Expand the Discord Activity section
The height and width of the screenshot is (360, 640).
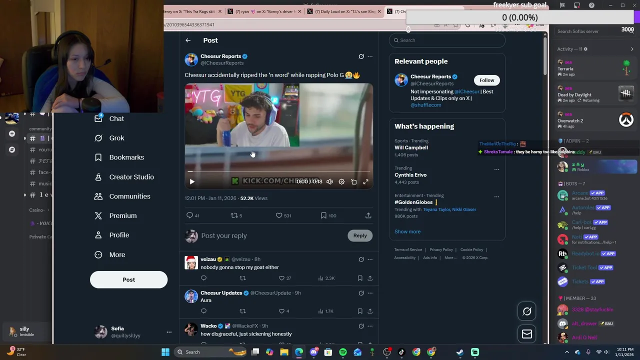pyautogui.click(x=632, y=49)
